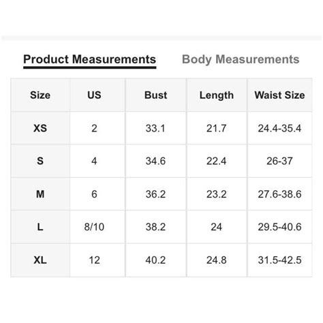Click the 31.5-42.5 waist size cell

pyautogui.click(x=279, y=260)
